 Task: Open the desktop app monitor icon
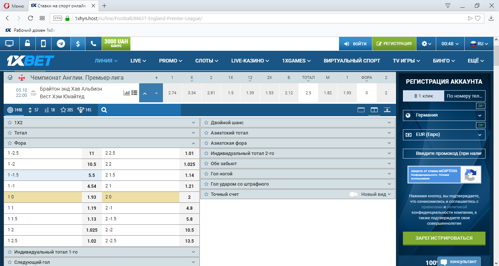[9, 43]
